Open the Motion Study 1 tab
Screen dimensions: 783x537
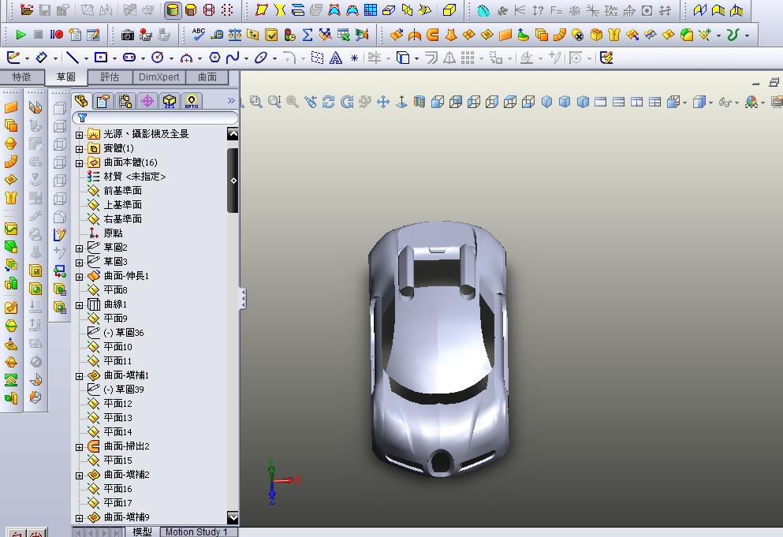196,532
